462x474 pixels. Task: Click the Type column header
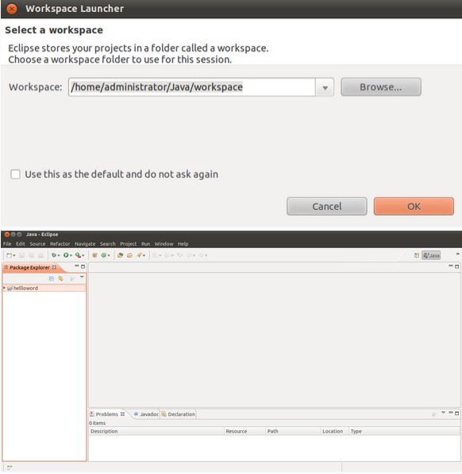404,431
